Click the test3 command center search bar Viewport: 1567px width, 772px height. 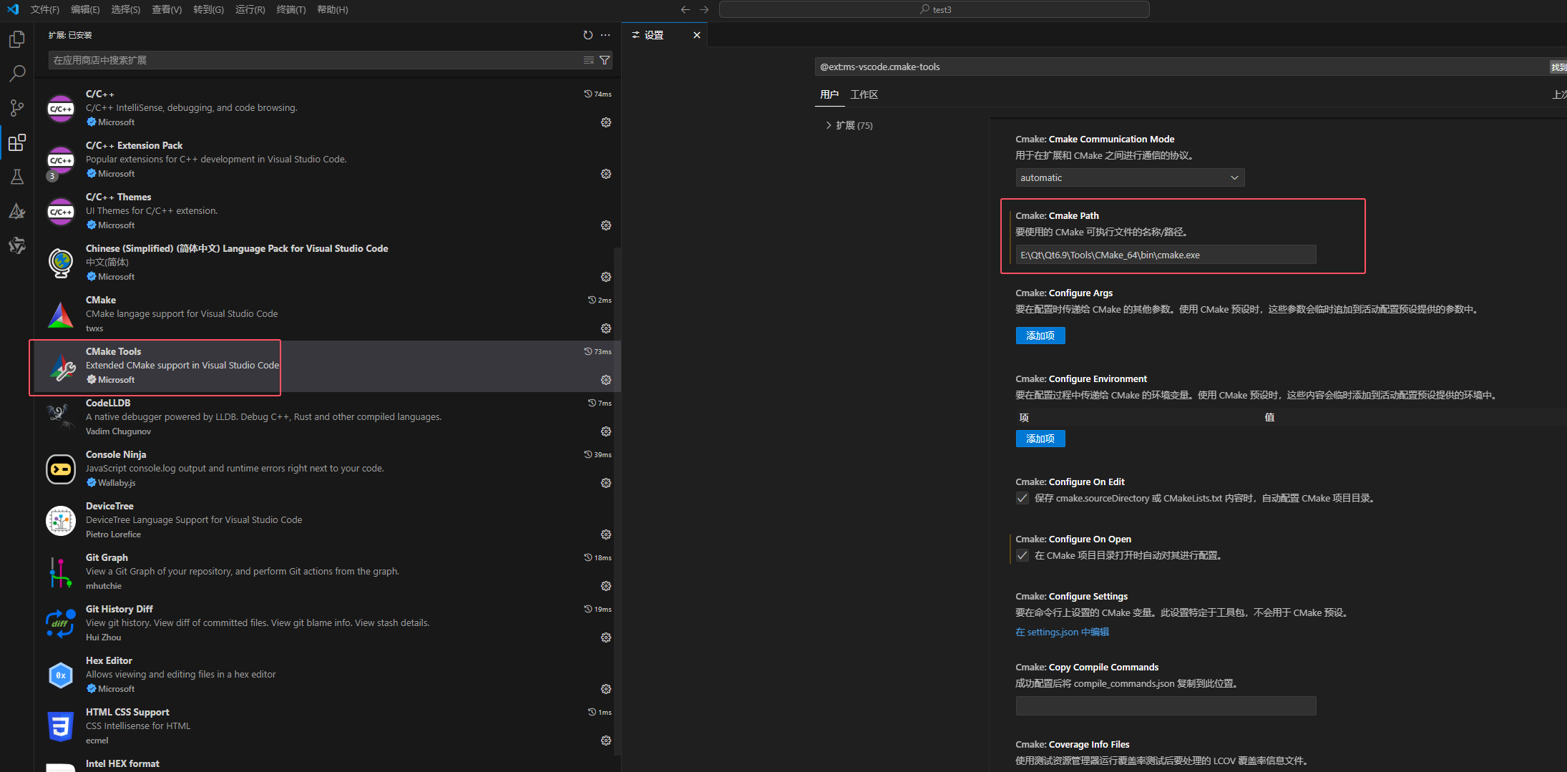tap(934, 9)
